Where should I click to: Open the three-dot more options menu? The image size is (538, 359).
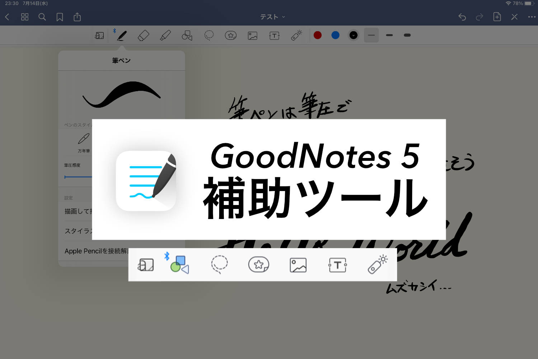tap(532, 17)
